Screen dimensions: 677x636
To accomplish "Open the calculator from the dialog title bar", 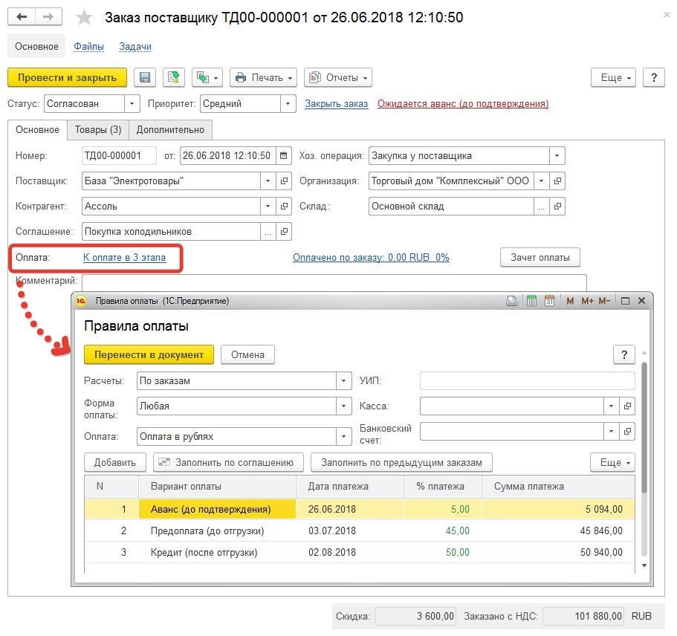I will 531,301.
